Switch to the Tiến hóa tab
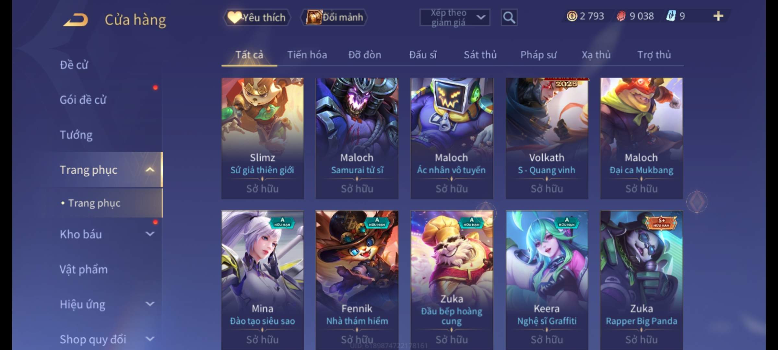Viewport: 778px width, 350px height. point(307,55)
